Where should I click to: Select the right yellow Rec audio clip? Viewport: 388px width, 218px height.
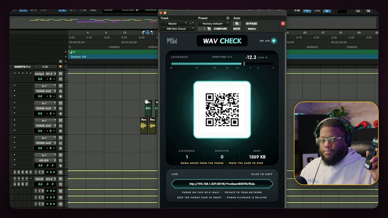[152, 126]
